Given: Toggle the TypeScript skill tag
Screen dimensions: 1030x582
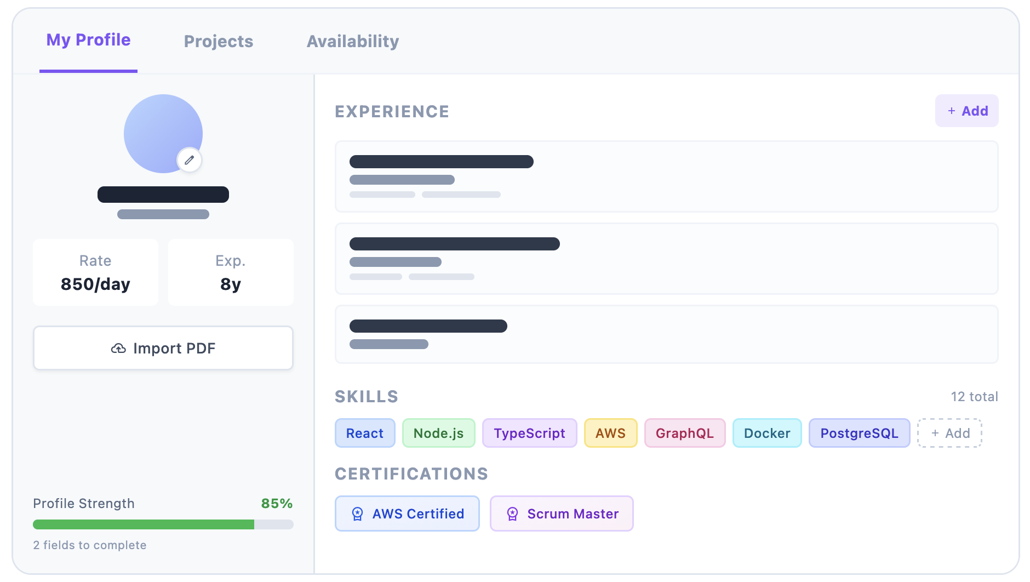Looking at the screenshot, I should [x=529, y=433].
